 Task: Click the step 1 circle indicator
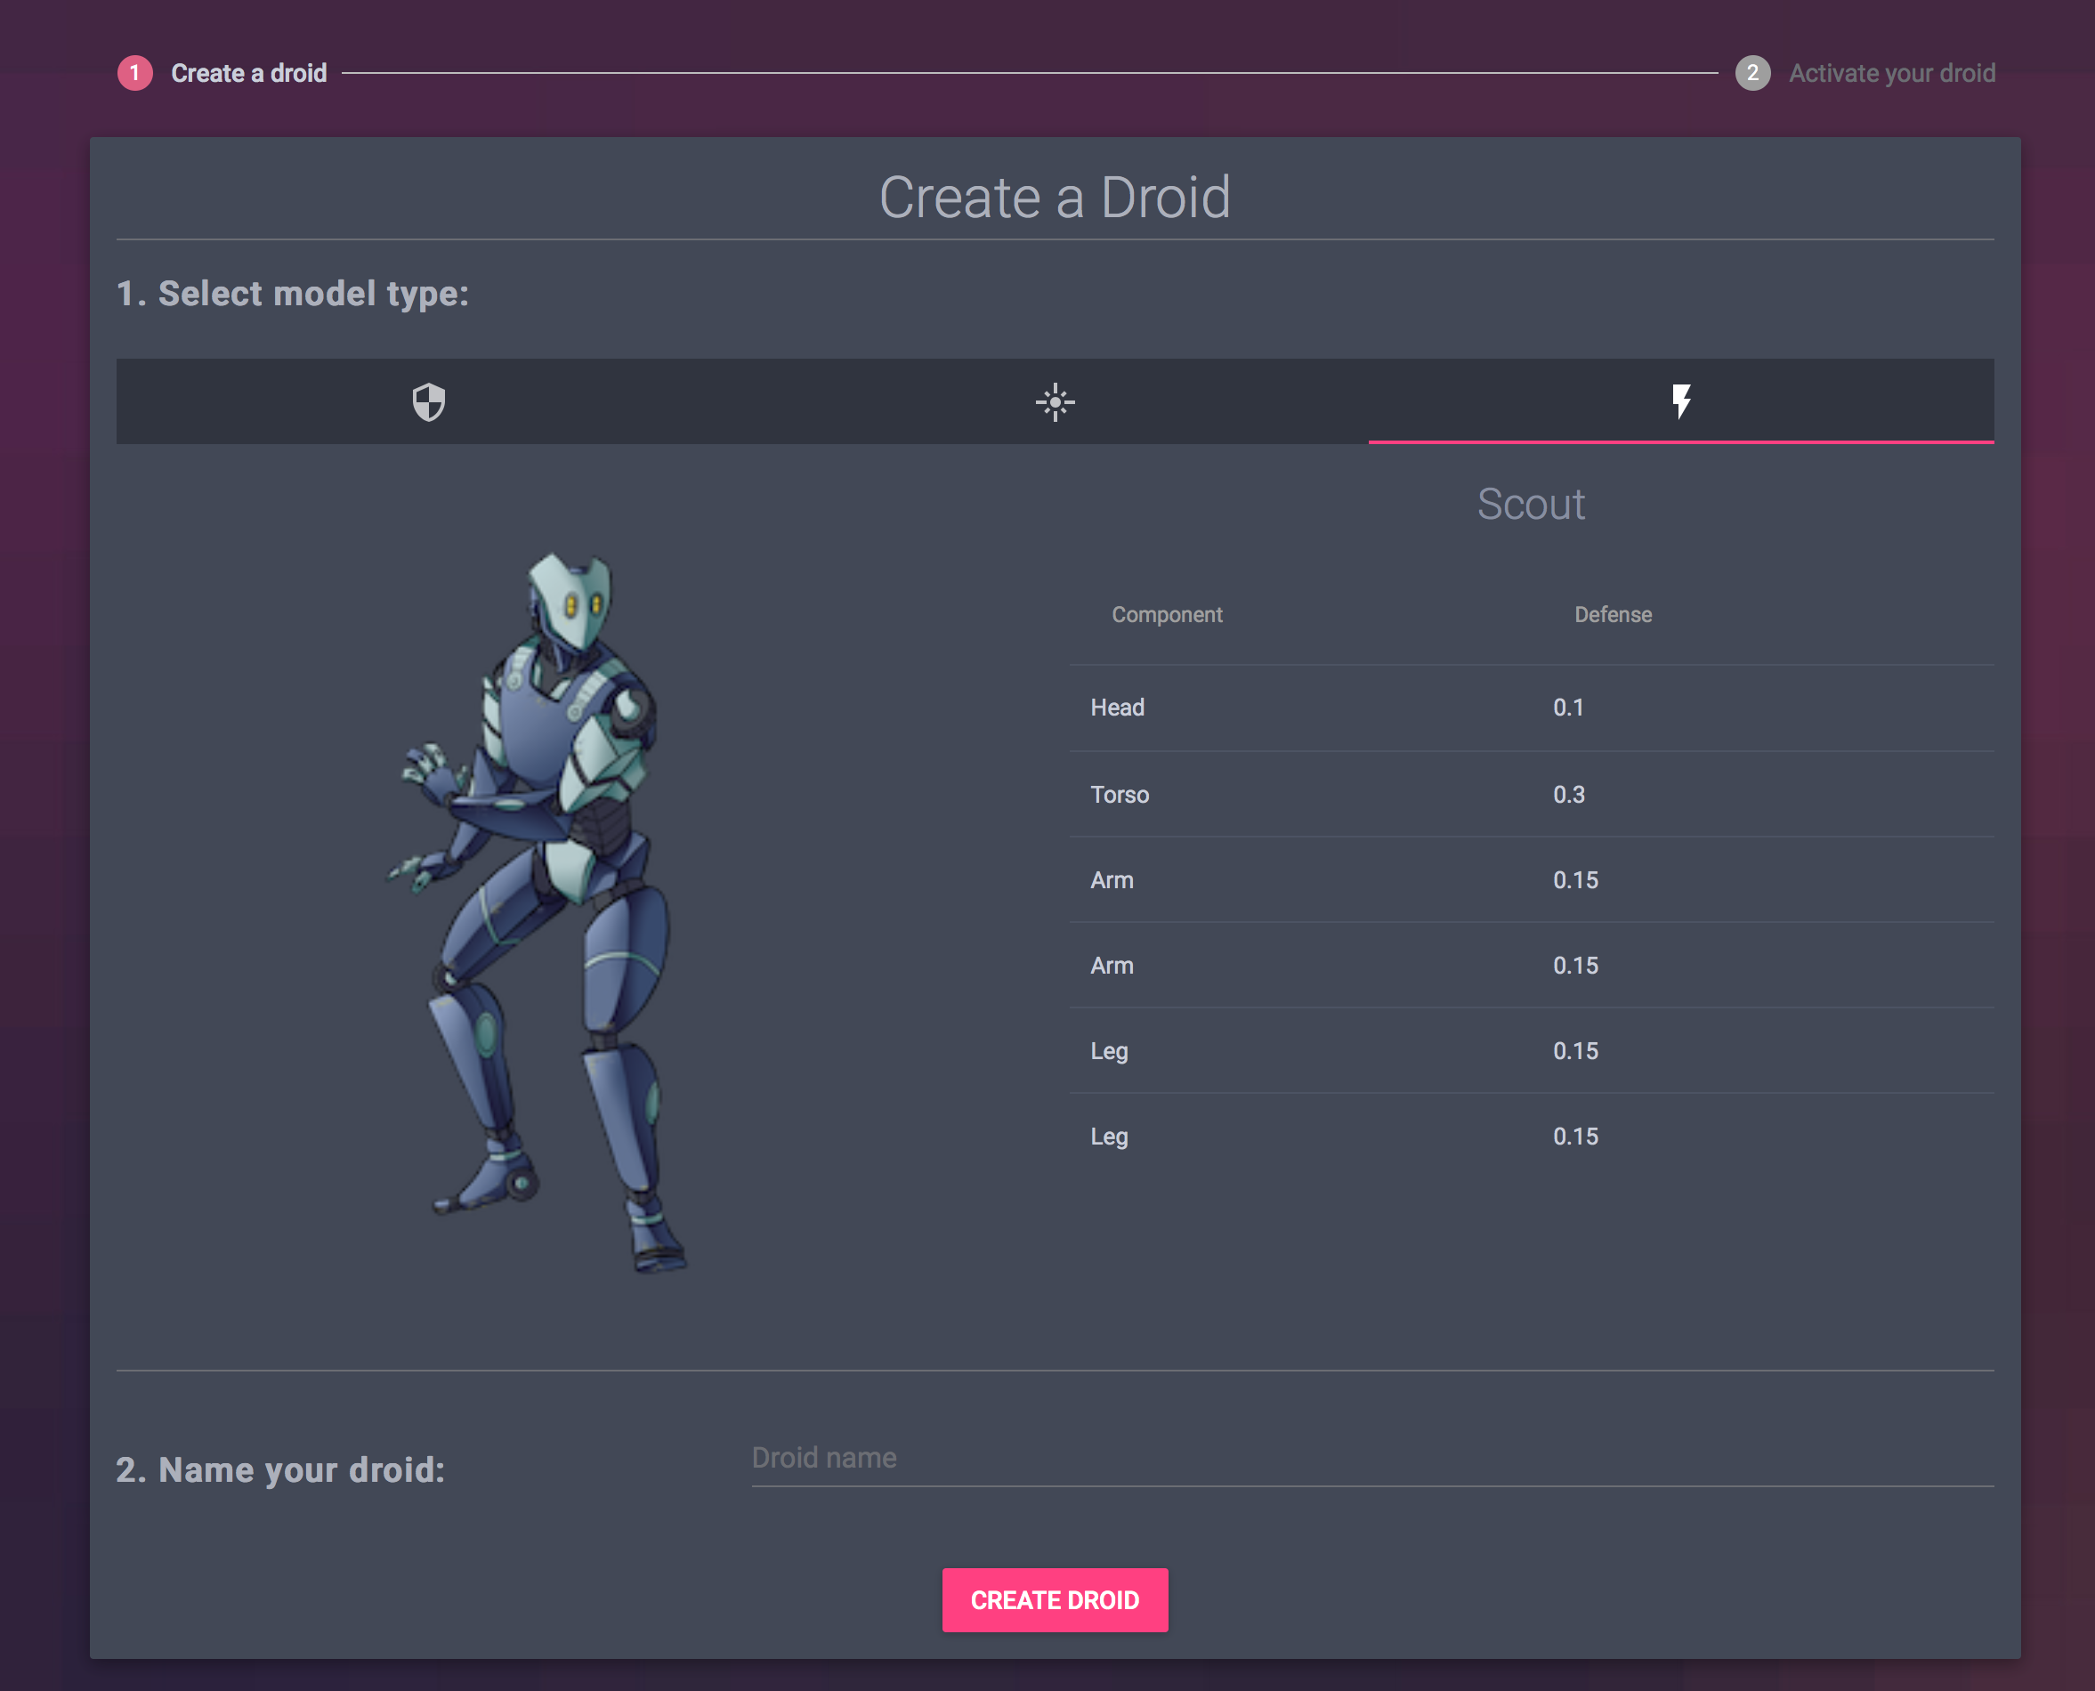click(x=134, y=72)
